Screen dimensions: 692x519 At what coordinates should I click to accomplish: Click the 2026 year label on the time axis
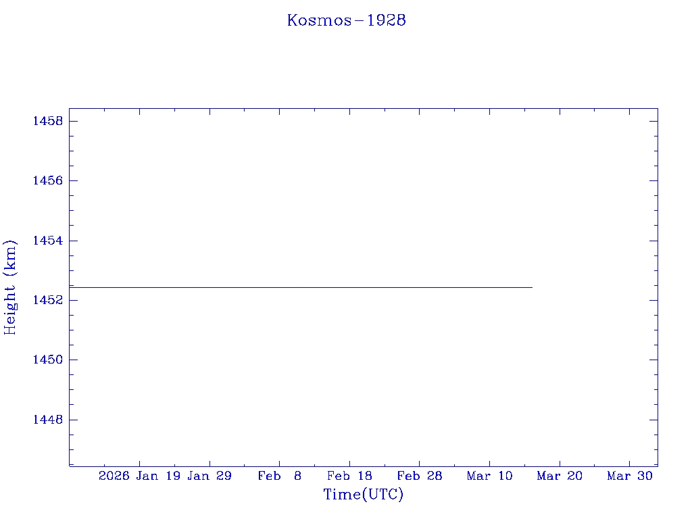(114, 476)
